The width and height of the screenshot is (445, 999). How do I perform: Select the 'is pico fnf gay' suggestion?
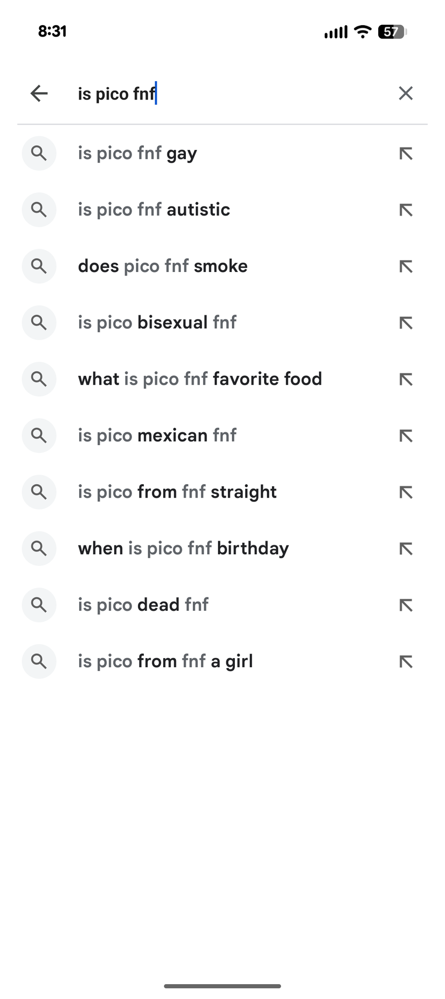(x=137, y=153)
